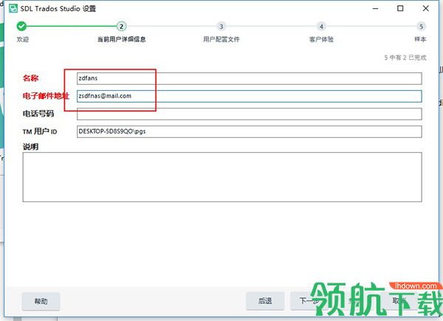Focus the 名称 field containing zdfans
This screenshot has width=443, height=321.
click(x=250, y=78)
